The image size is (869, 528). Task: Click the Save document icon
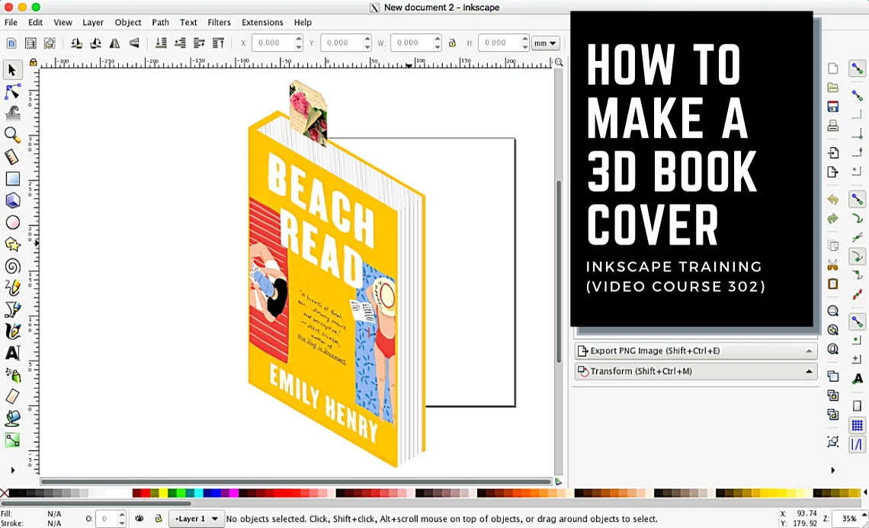click(833, 107)
